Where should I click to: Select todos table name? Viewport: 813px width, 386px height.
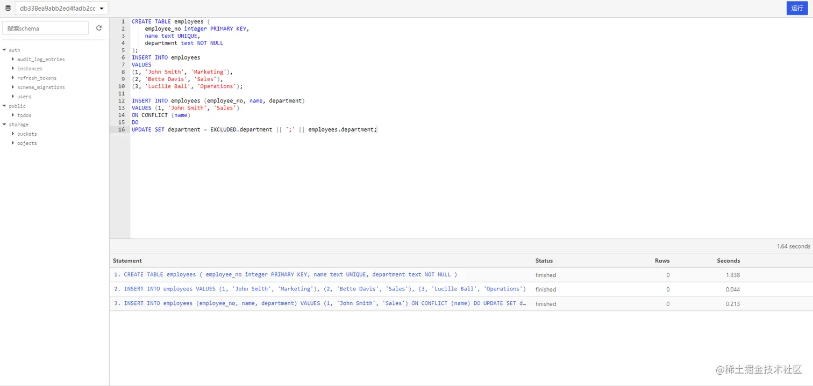[24, 115]
